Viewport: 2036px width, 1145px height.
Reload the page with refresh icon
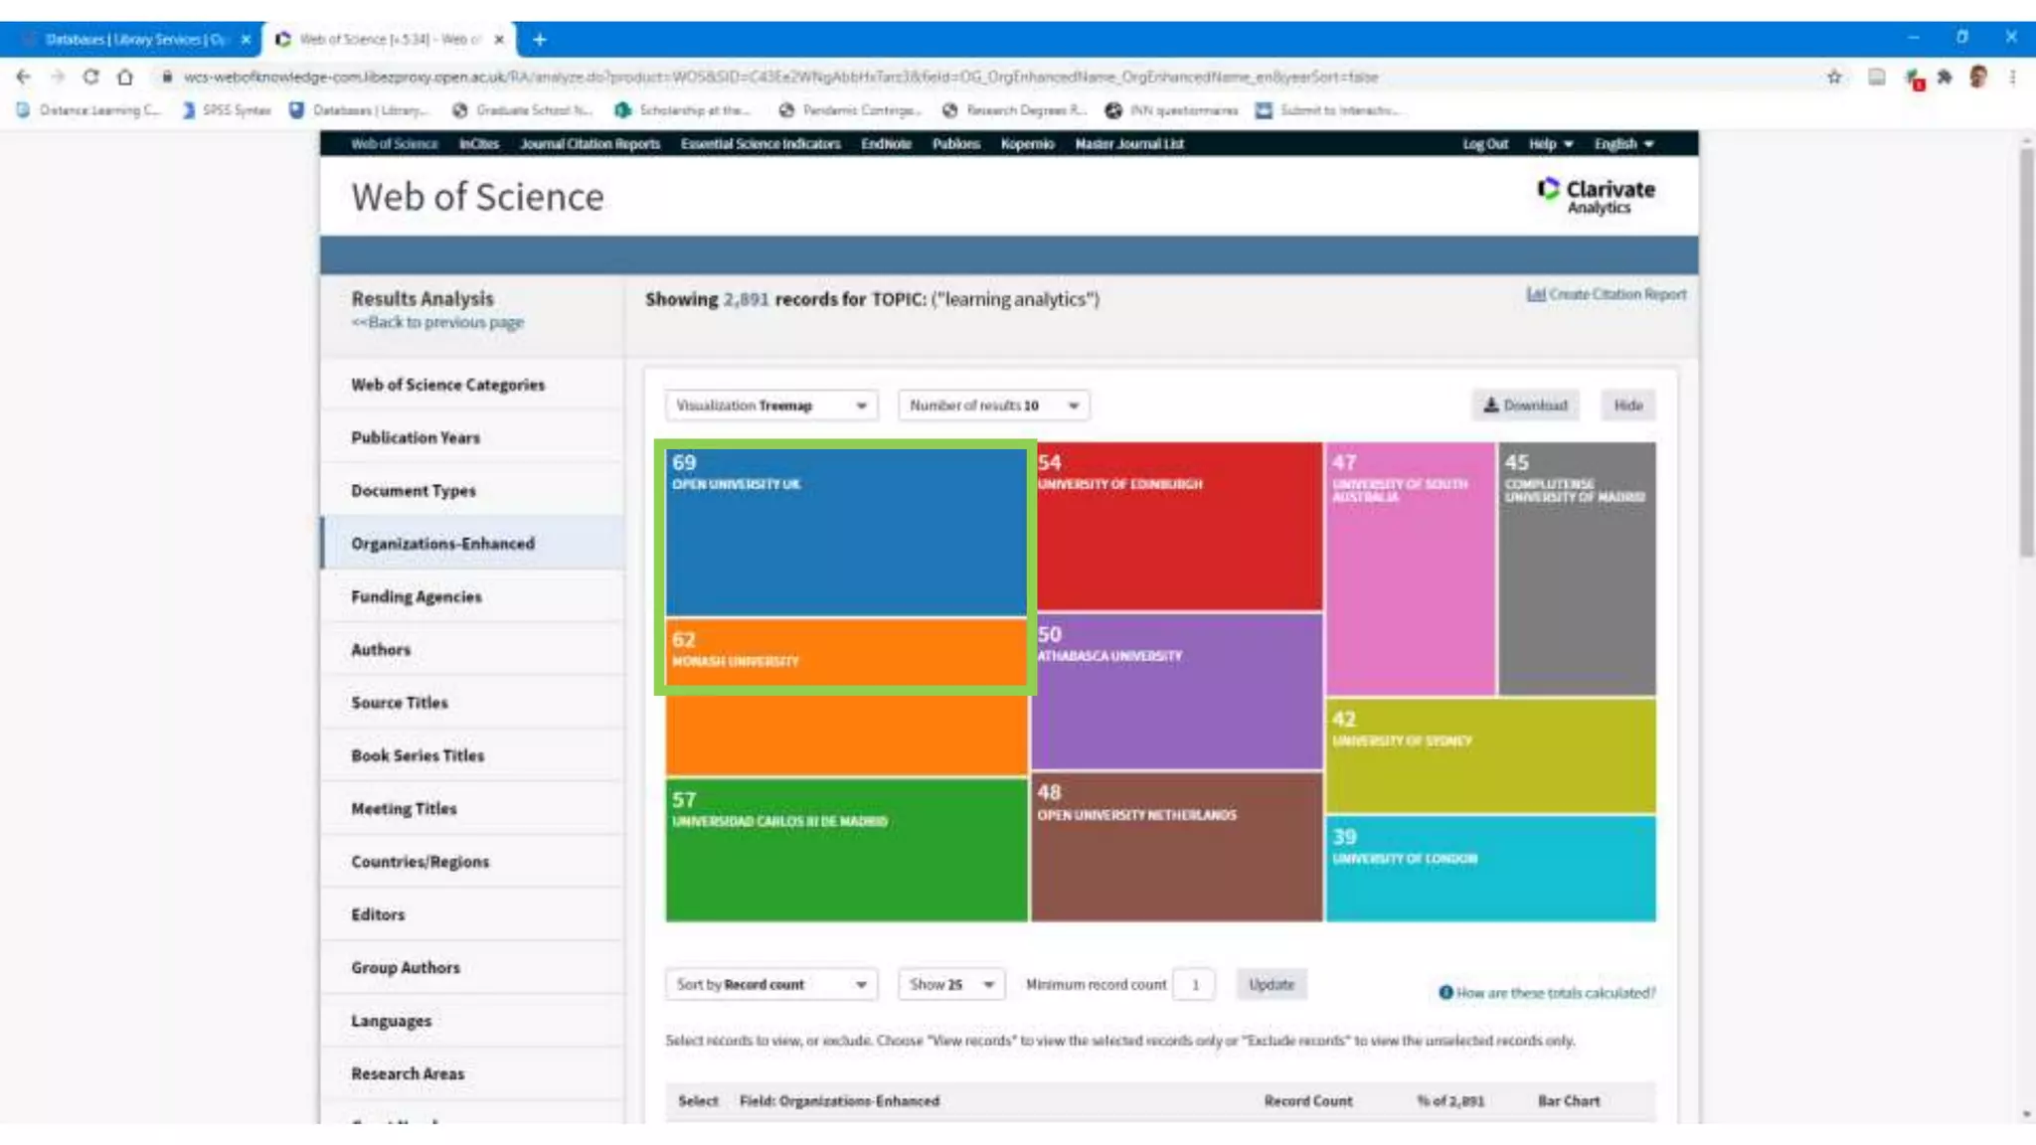pyautogui.click(x=90, y=77)
